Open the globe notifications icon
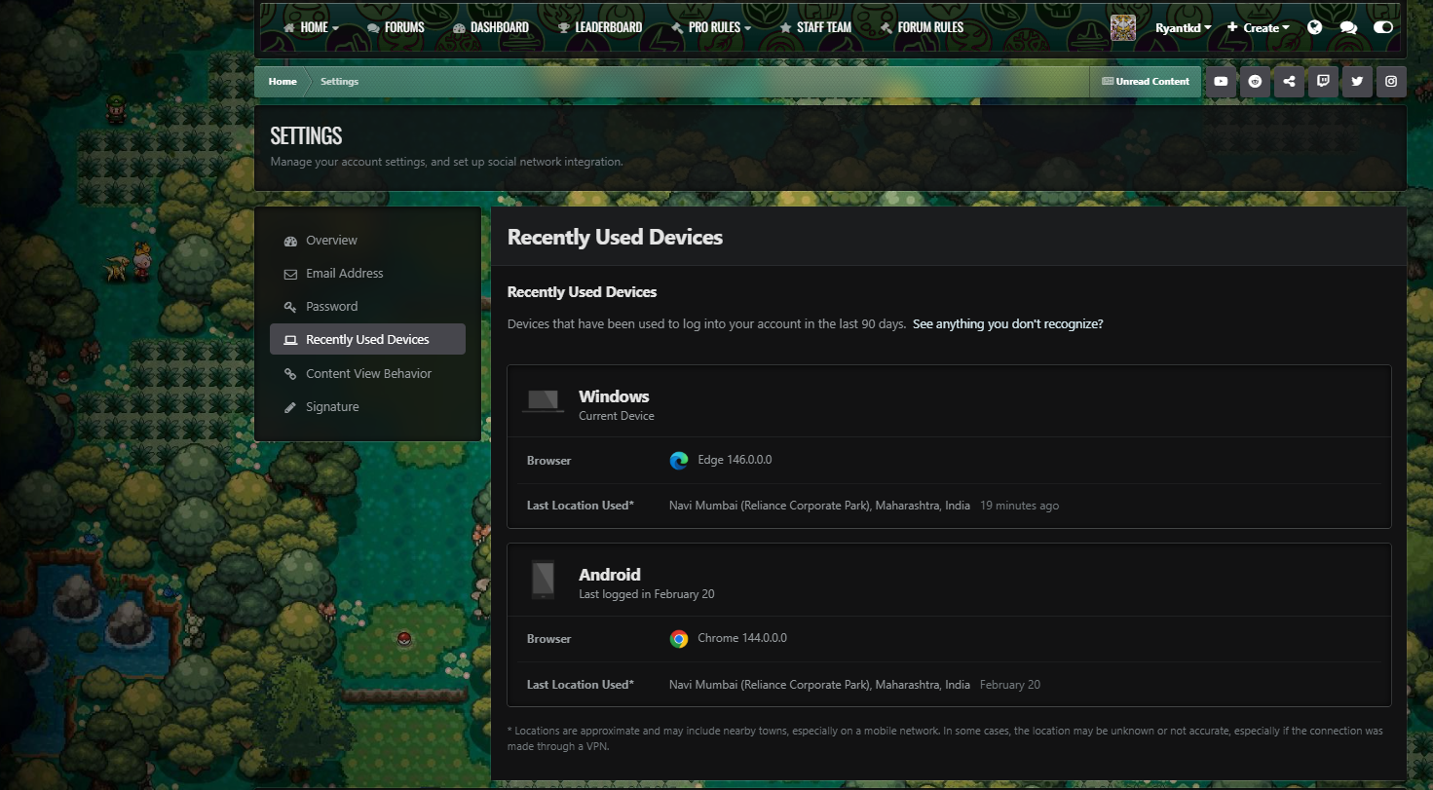Viewport: 1433px width, 790px height. tap(1315, 27)
